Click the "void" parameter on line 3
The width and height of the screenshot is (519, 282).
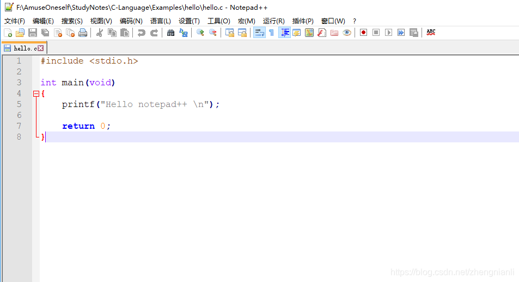point(100,83)
